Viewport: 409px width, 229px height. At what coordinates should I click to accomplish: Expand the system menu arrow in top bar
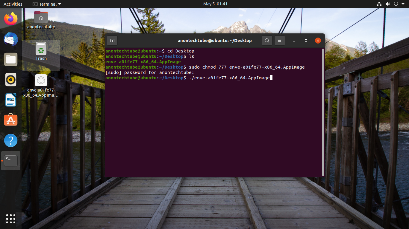(403, 4)
